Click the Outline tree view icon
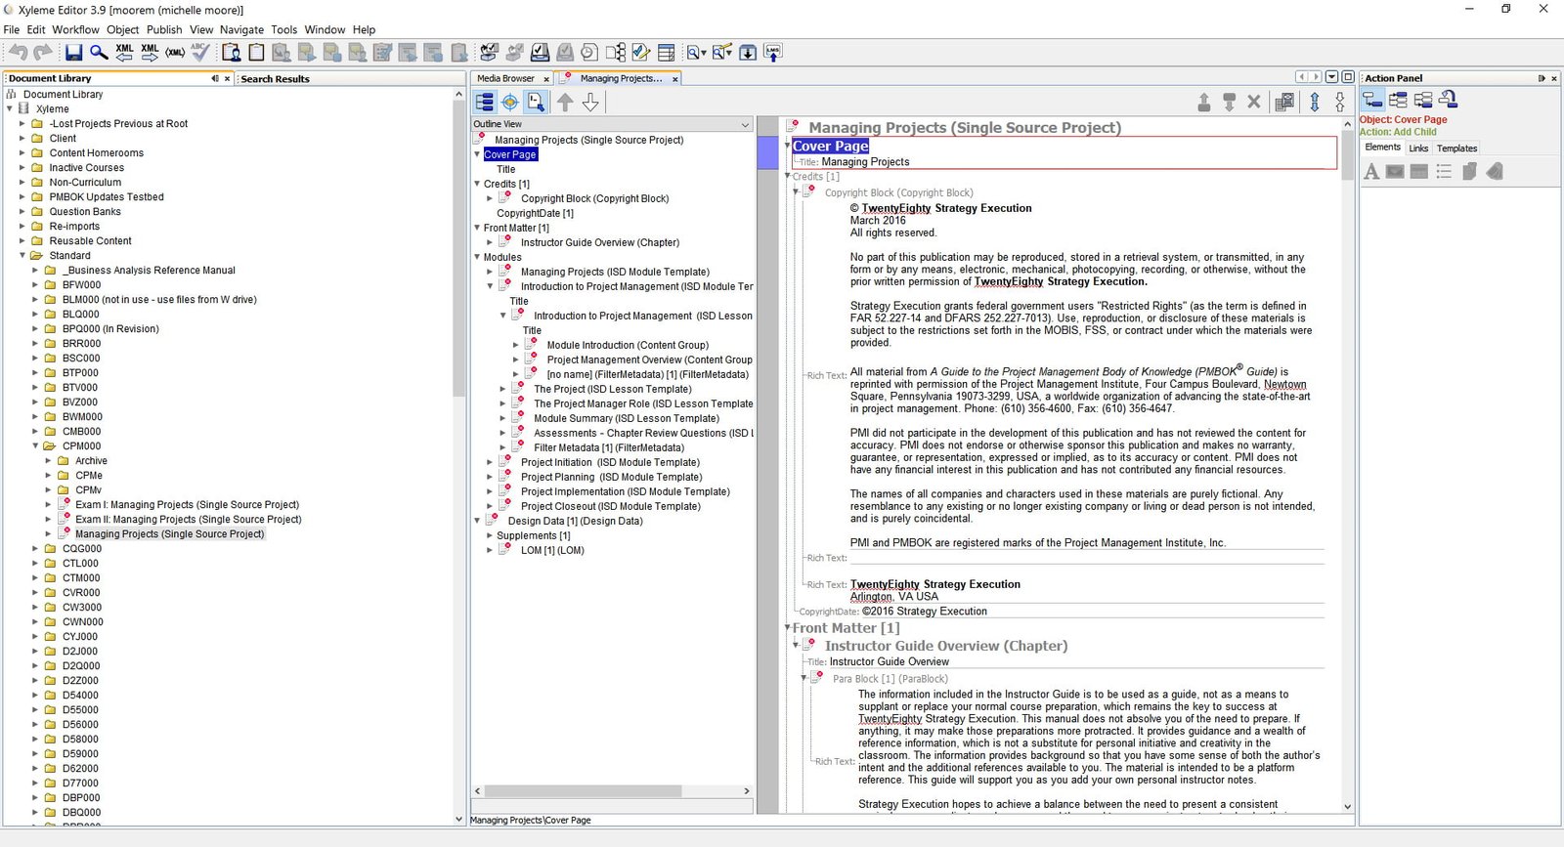The width and height of the screenshot is (1564, 847). pyautogui.click(x=485, y=102)
